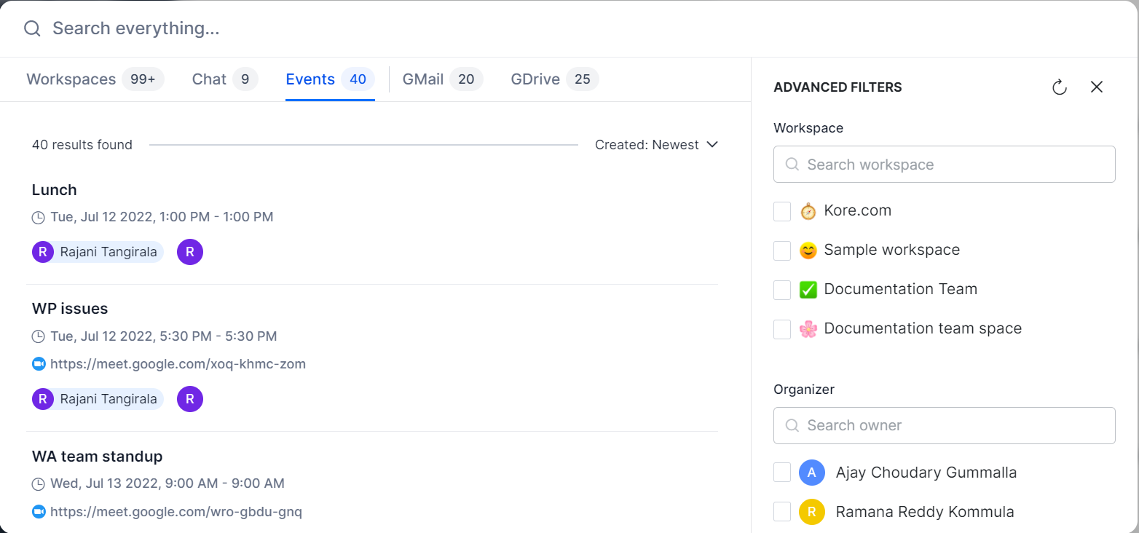Click the video icon beside WP issues link
Viewport: 1139px width, 533px height.
click(x=39, y=364)
